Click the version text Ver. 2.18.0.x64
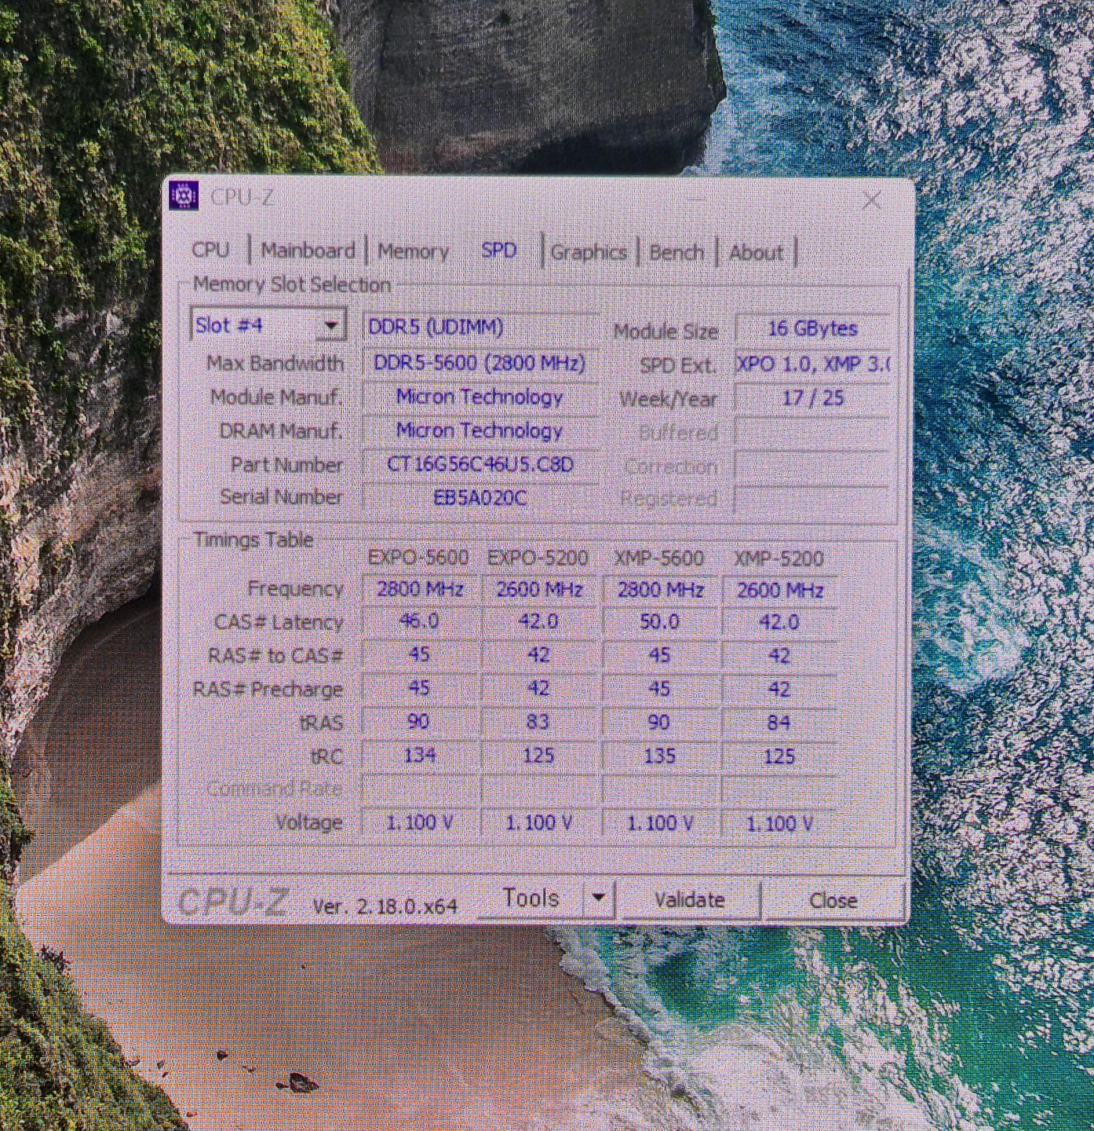The height and width of the screenshot is (1131, 1094). (x=385, y=906)
